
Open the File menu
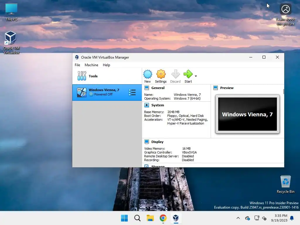pyautogui.click(x=77, y=65)
